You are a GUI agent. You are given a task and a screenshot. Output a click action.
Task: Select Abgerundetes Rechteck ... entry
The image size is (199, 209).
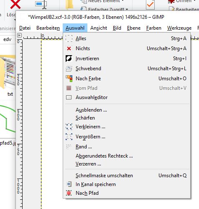[x=127, y=156]
